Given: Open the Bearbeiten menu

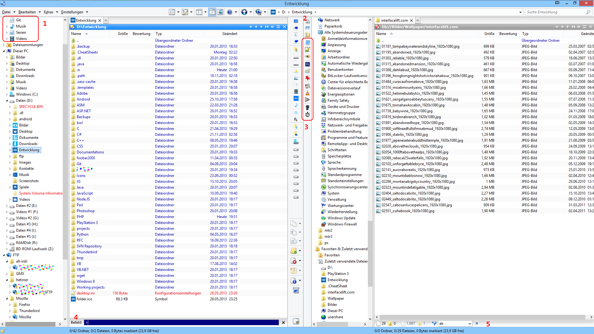Looking at the screenshot, I should coord(27,12).
